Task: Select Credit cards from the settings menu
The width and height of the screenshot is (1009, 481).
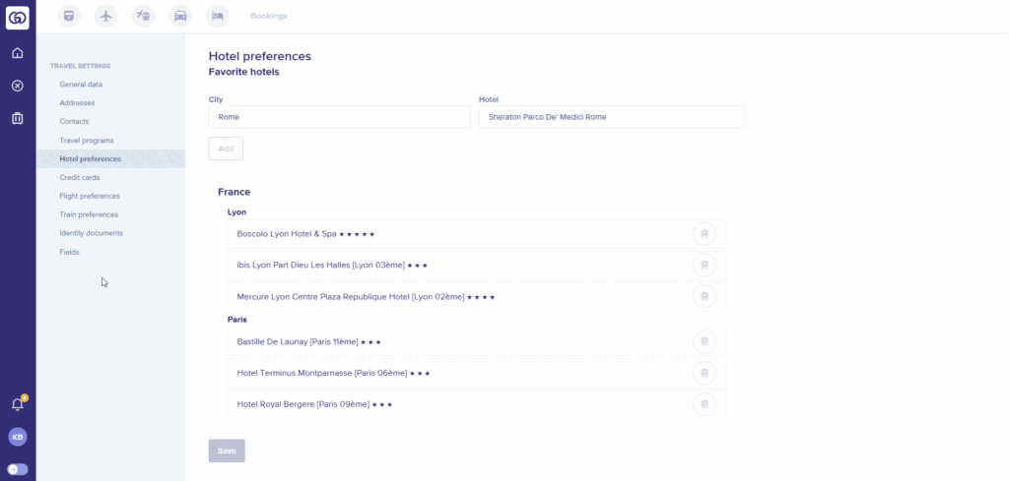Action: click(x=80, y=177)
